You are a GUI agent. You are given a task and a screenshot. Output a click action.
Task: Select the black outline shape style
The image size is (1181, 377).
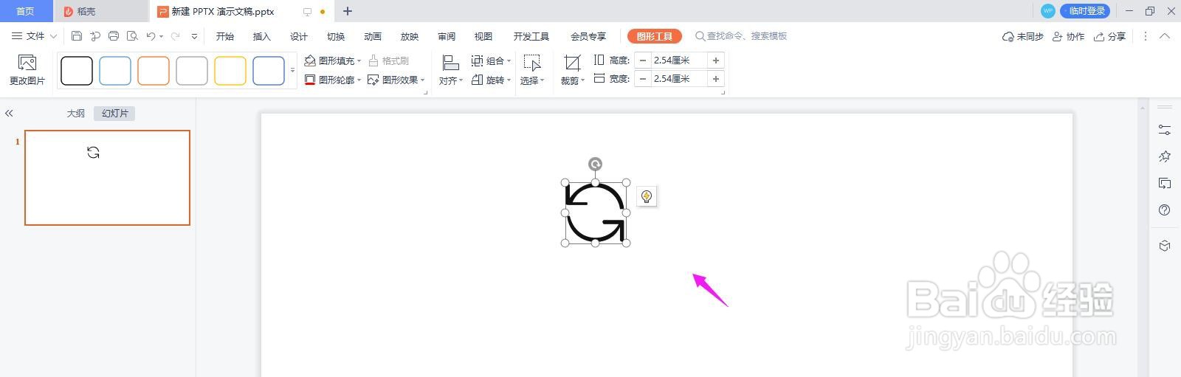pyautogui.click(x=77, y=71)
